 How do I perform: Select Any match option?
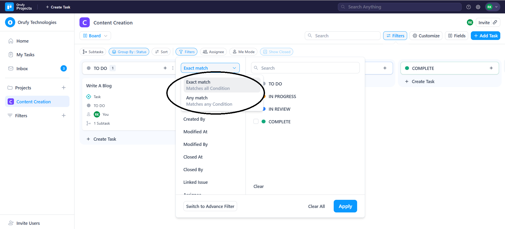[209, 101]
